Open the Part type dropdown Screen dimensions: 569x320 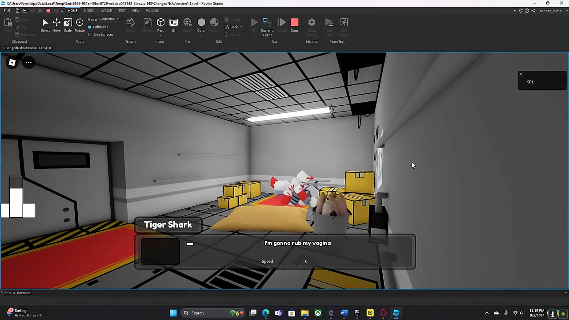pyautogui.click(x=160, y=35)
